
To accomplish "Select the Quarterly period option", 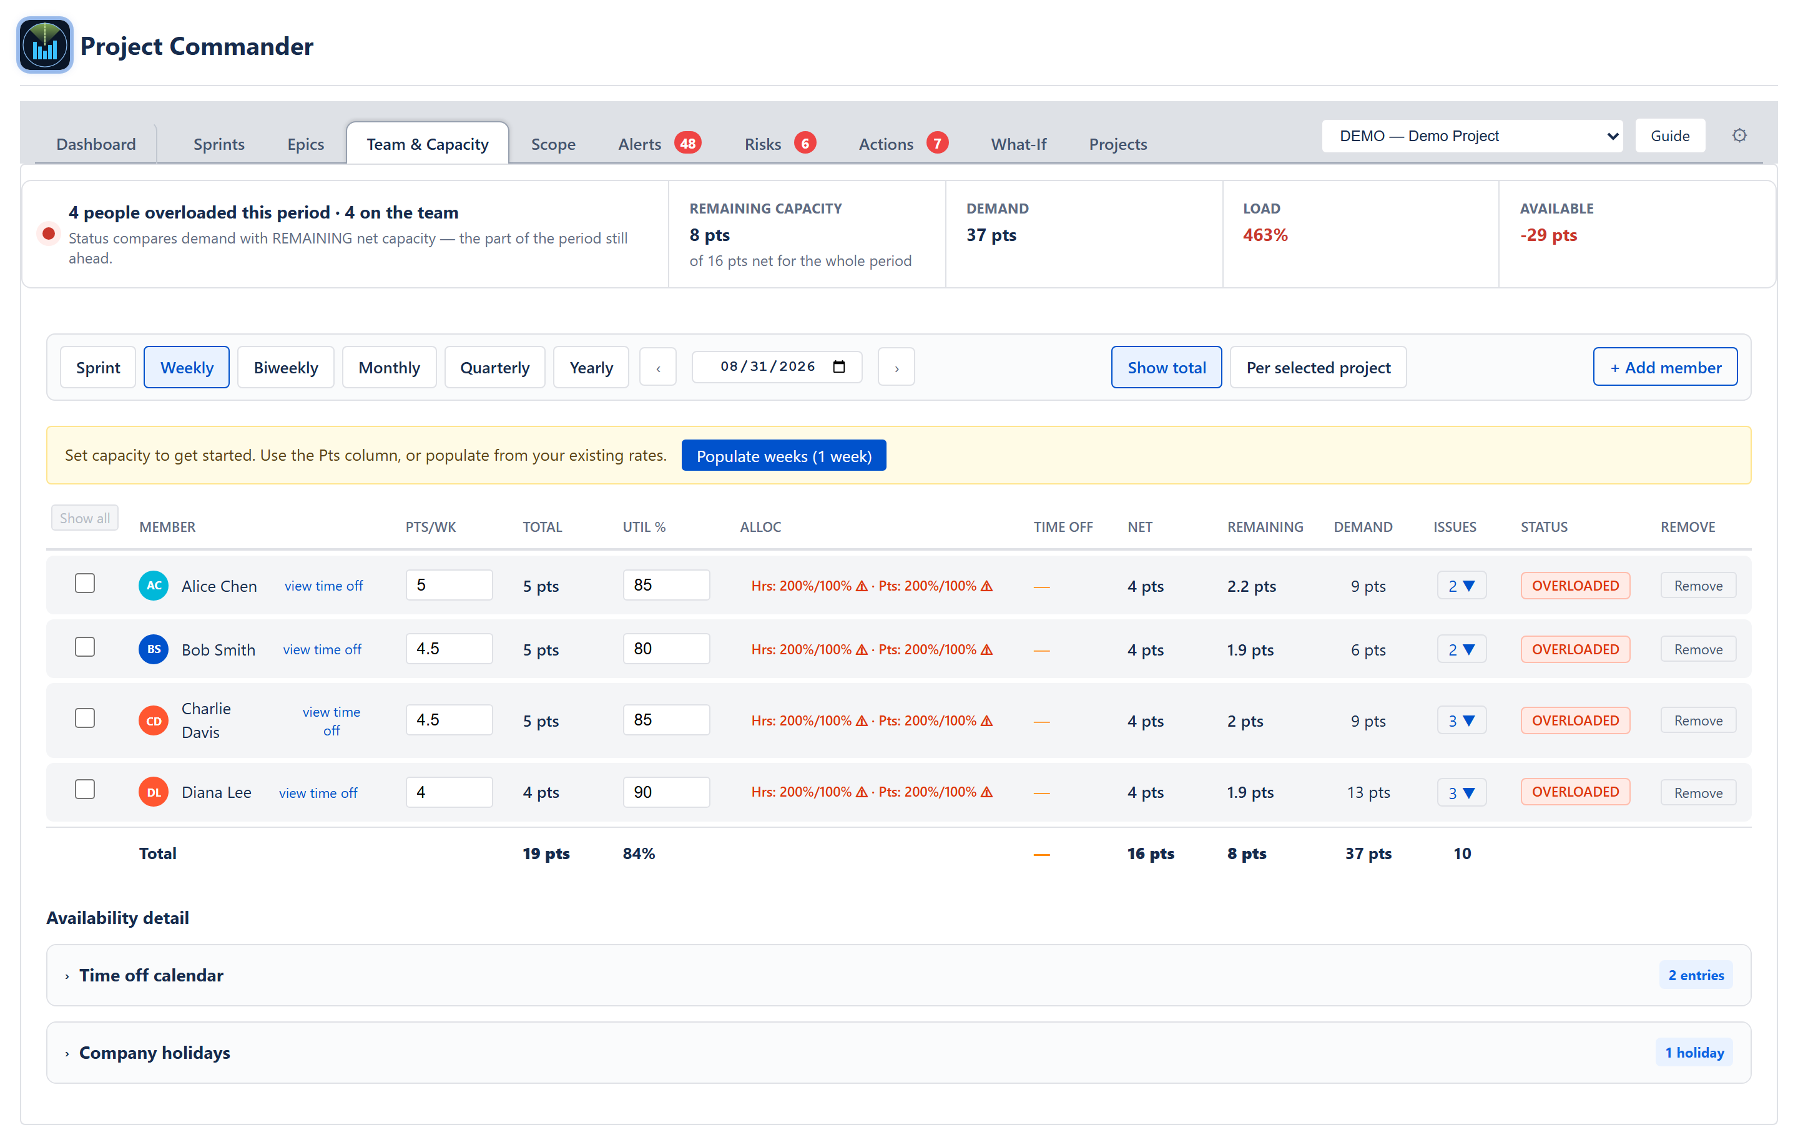I will [x=494, y=368].
